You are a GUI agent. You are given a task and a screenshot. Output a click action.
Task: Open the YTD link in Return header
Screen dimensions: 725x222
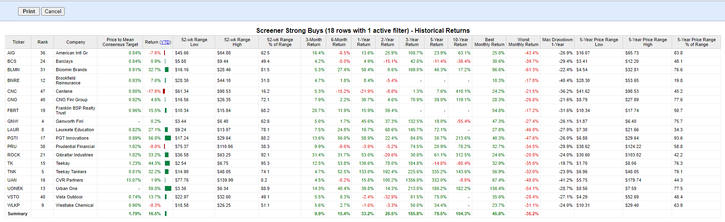point(165,42)
